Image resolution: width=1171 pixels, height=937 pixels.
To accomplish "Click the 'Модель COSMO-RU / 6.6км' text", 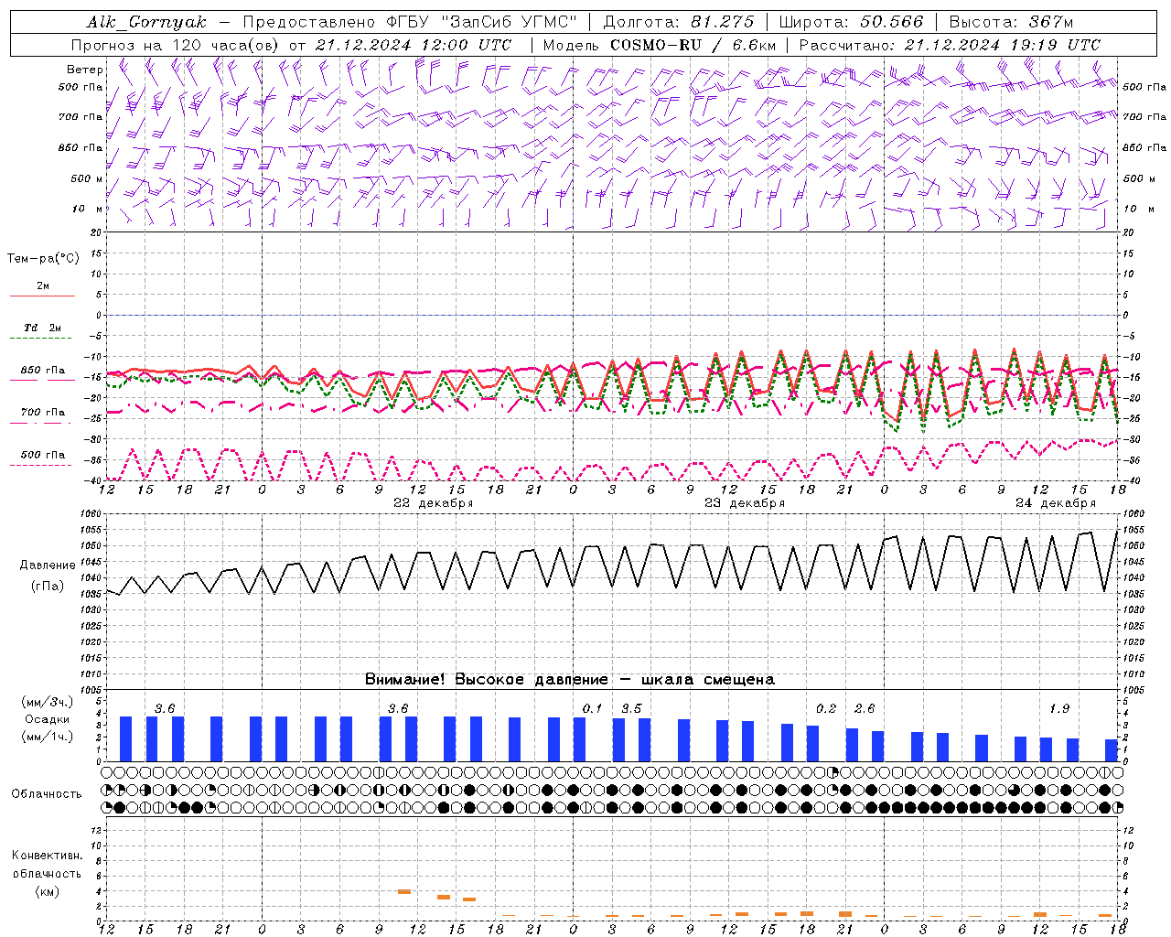I will 659,45.
